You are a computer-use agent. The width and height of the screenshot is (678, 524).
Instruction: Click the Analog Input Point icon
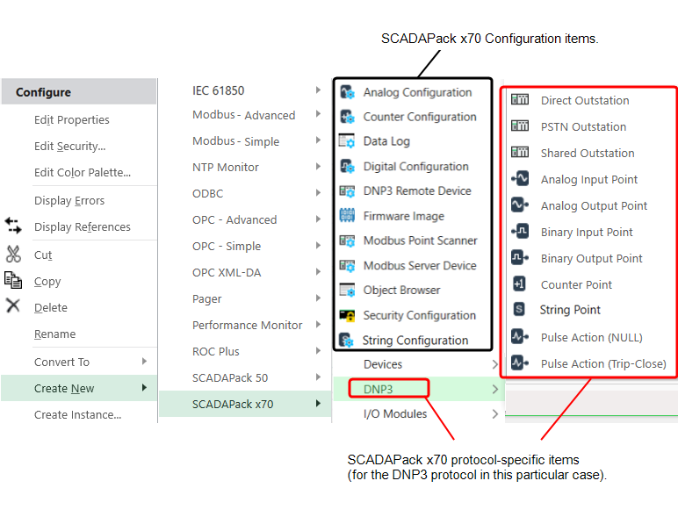pos(520,179)
